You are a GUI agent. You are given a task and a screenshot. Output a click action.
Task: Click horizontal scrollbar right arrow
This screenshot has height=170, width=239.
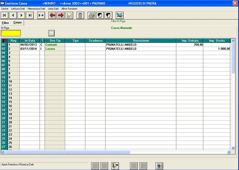point(229,152)
